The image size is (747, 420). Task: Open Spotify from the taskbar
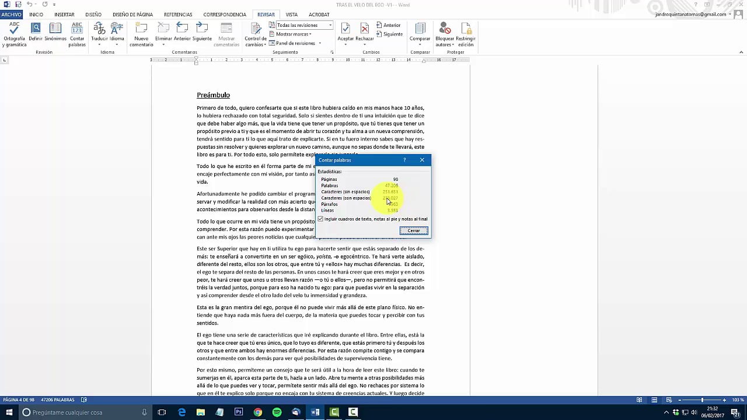(x=277, y=412)
